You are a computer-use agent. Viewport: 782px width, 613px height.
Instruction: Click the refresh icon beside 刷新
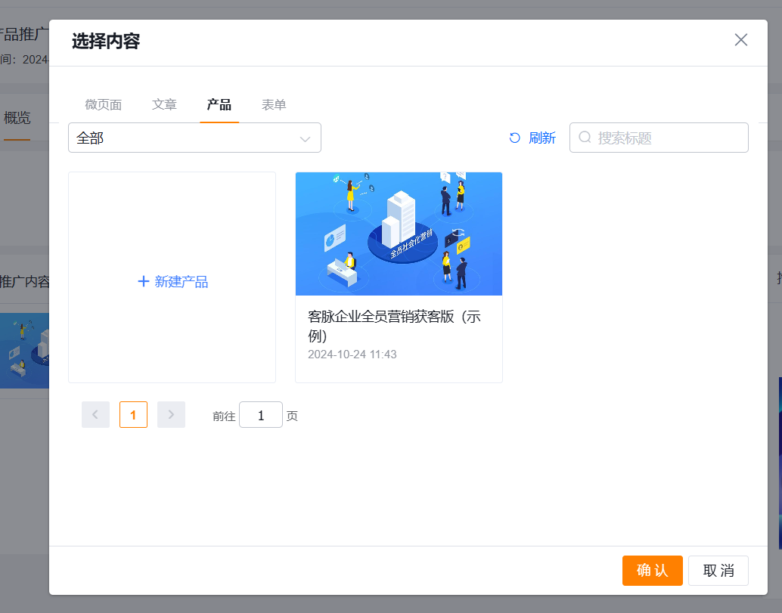pyautogui.click(x=515, y=138)
